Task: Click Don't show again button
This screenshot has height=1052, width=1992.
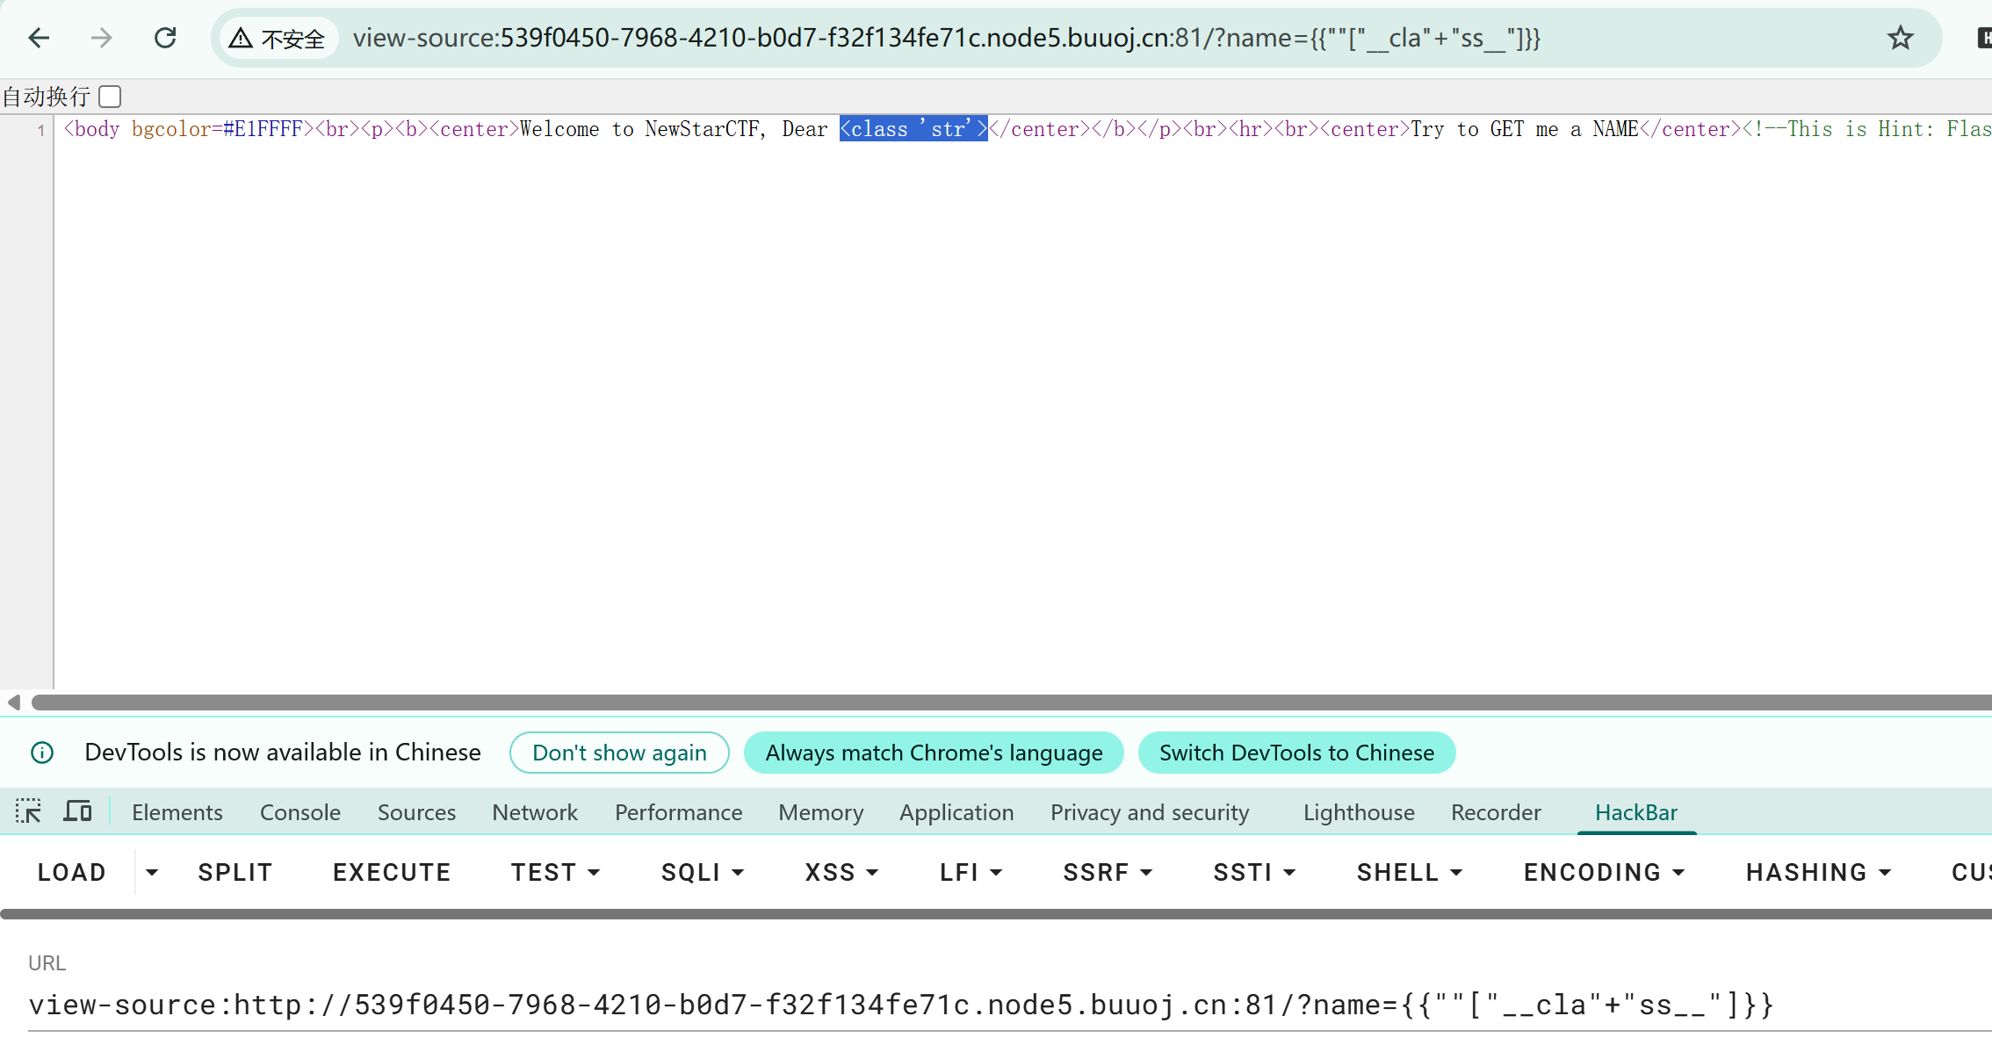Action: pyautogui.click(x=619, y=753)
